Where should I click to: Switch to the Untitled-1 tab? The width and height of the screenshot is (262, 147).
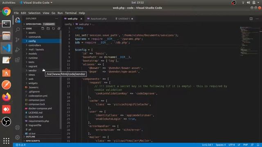124,19
